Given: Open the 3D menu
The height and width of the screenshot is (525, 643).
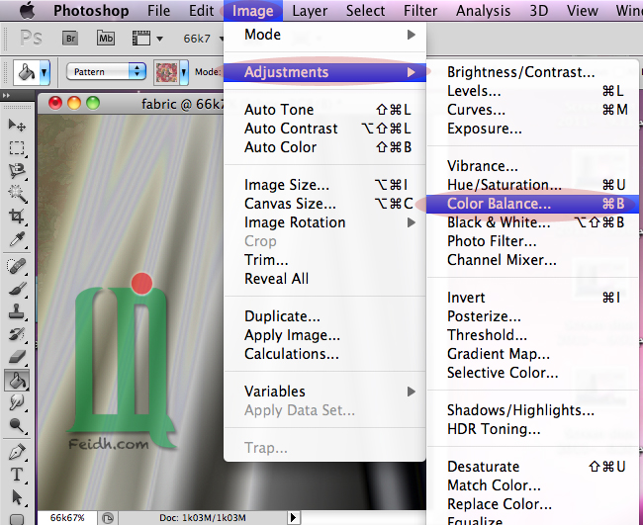Looking at the screenshot, I should [538, 10].
